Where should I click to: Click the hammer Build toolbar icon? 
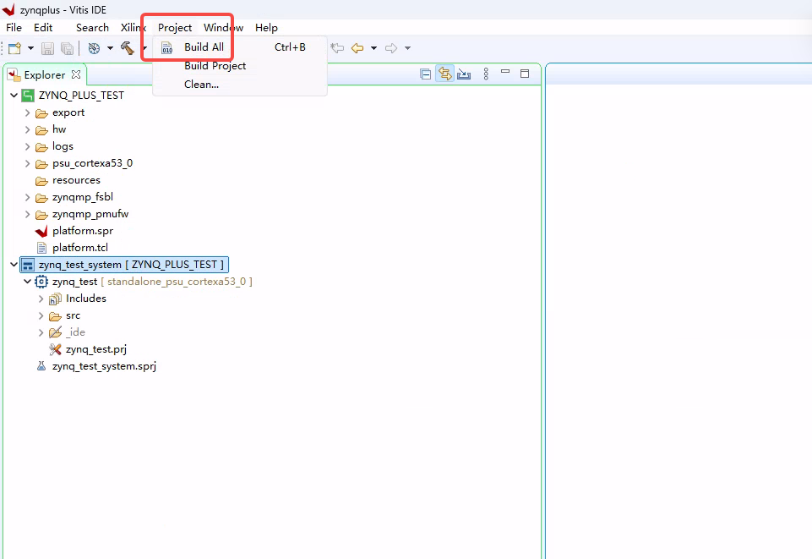click(x=128, y=48)
